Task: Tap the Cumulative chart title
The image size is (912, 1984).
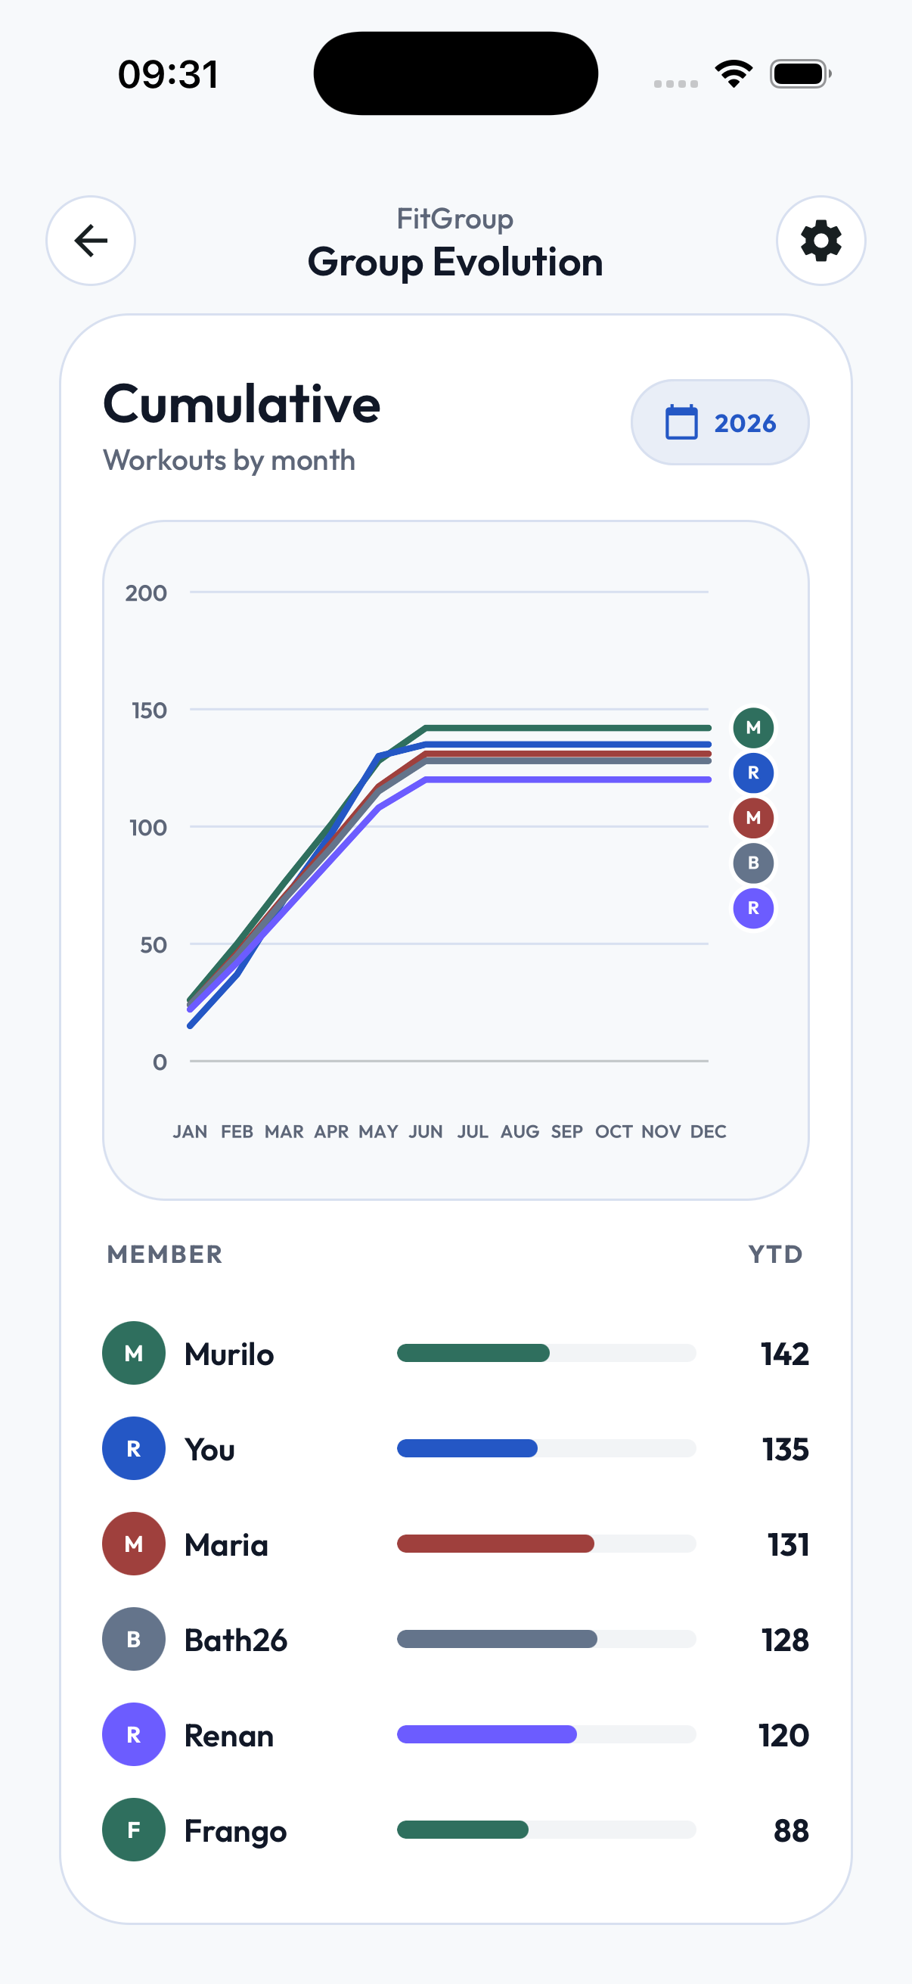Action: [x=242, y=403]
